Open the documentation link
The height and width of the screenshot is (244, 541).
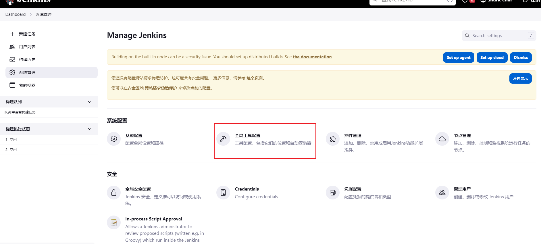coord(312,57)
